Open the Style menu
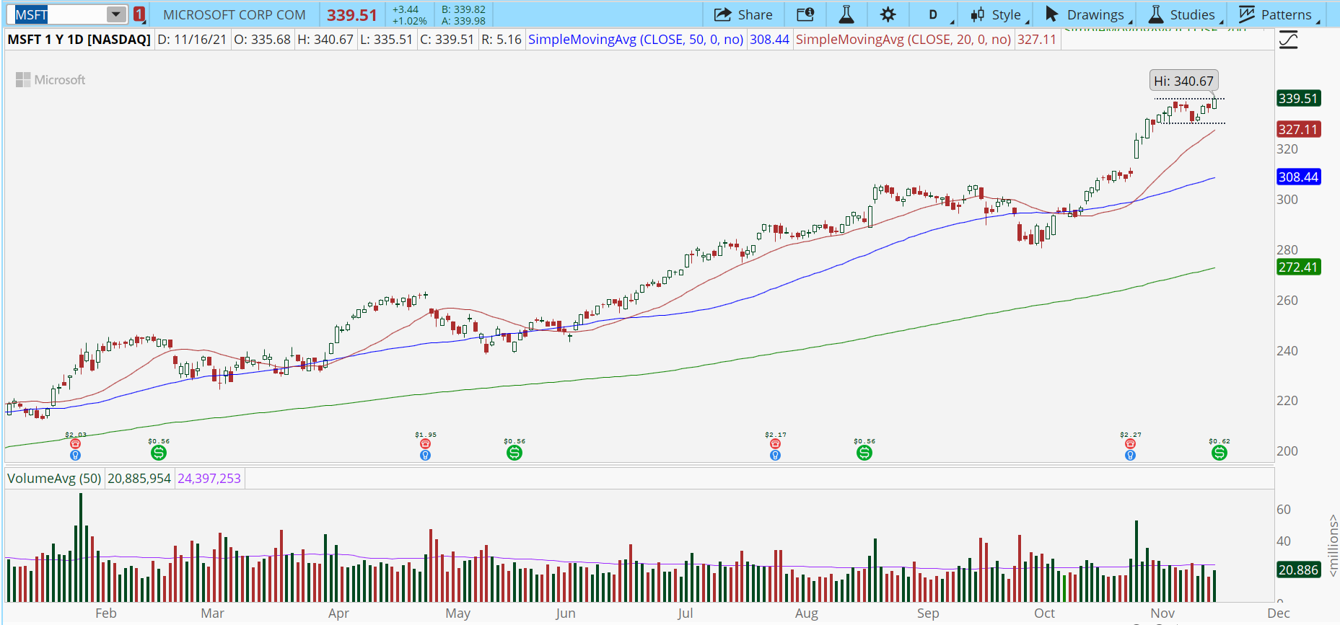 [999, 14]
